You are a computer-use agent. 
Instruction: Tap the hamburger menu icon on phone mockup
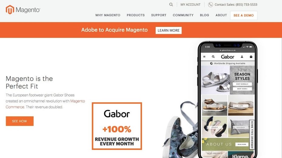(204, 56)
